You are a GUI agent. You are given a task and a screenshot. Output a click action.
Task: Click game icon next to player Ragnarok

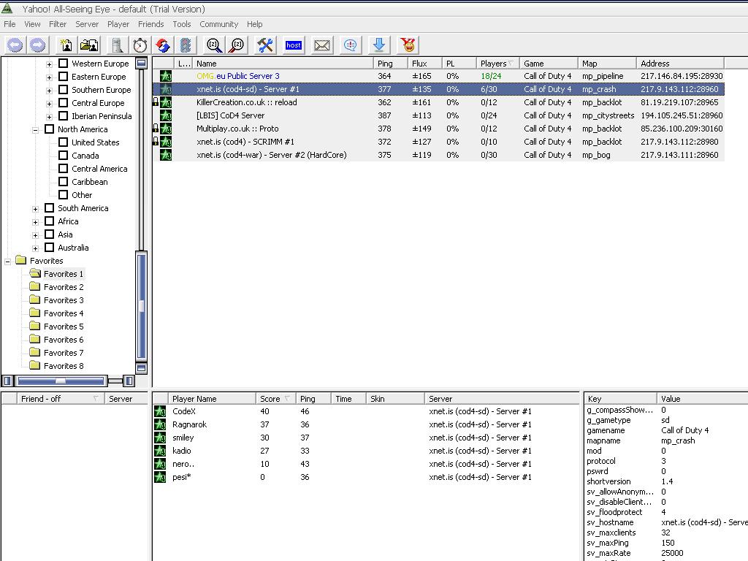point(160,424)
